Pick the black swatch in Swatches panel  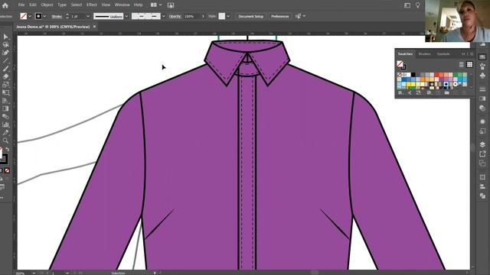(x=413, y=75)
